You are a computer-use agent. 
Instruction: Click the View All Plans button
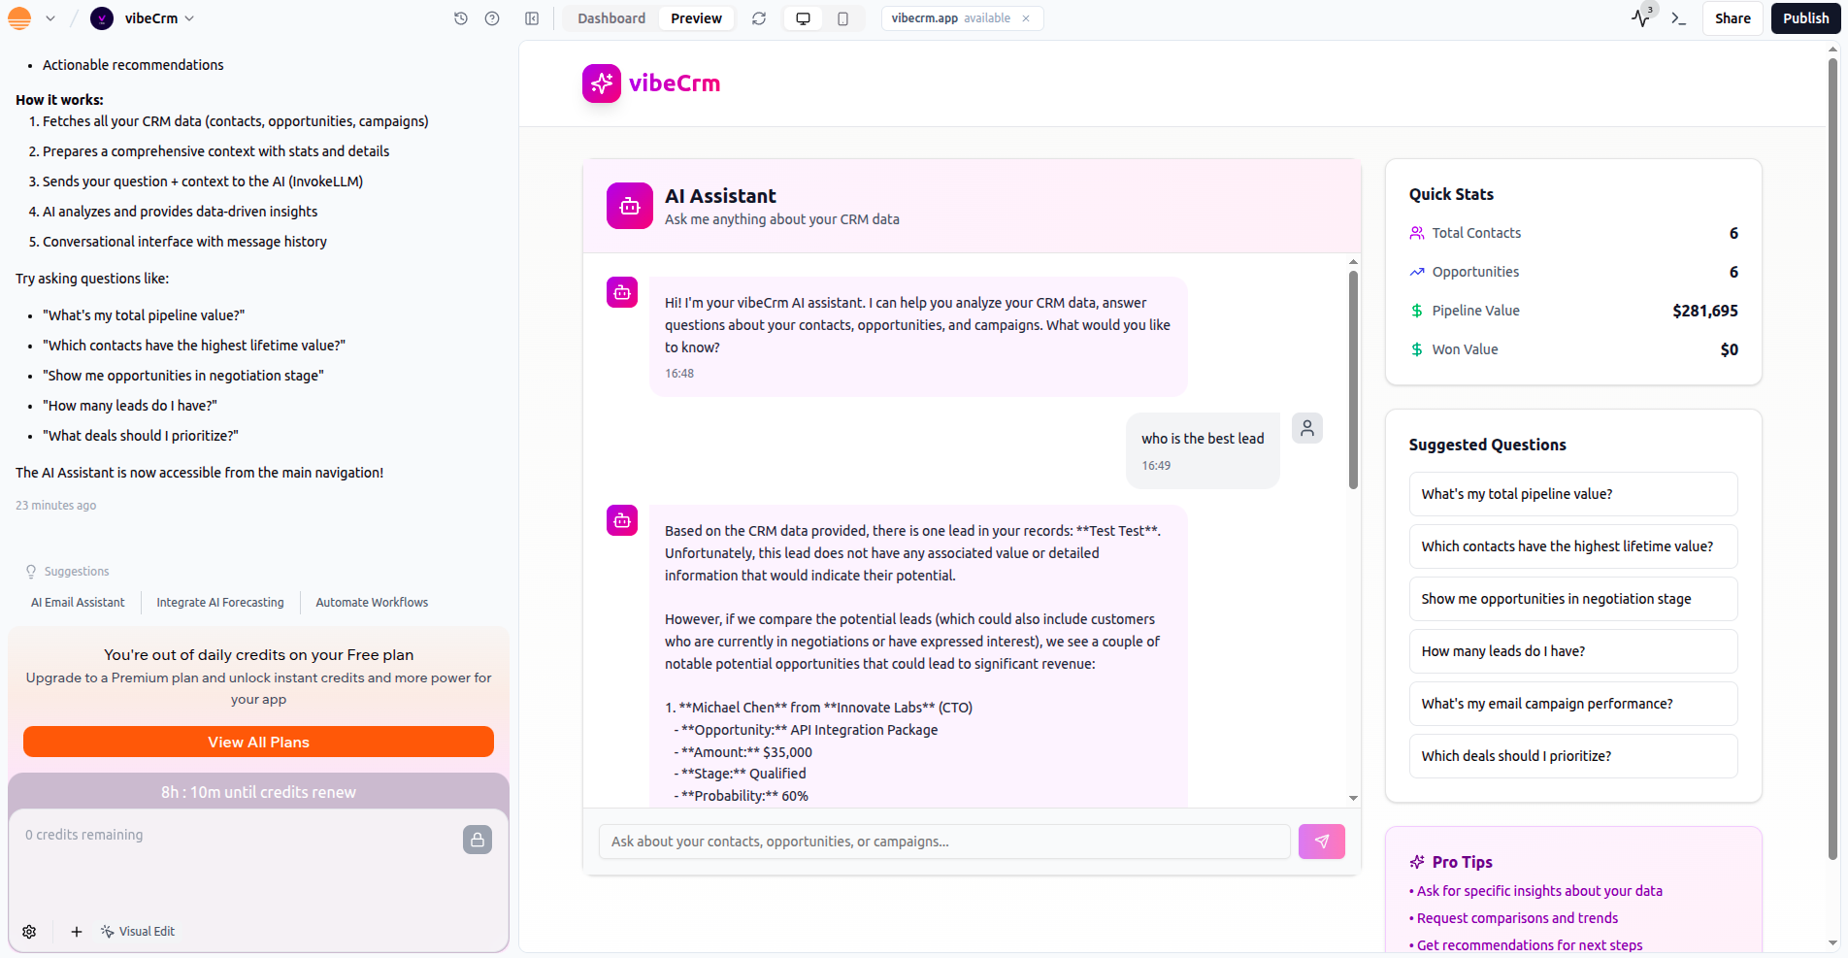[258, 742]
